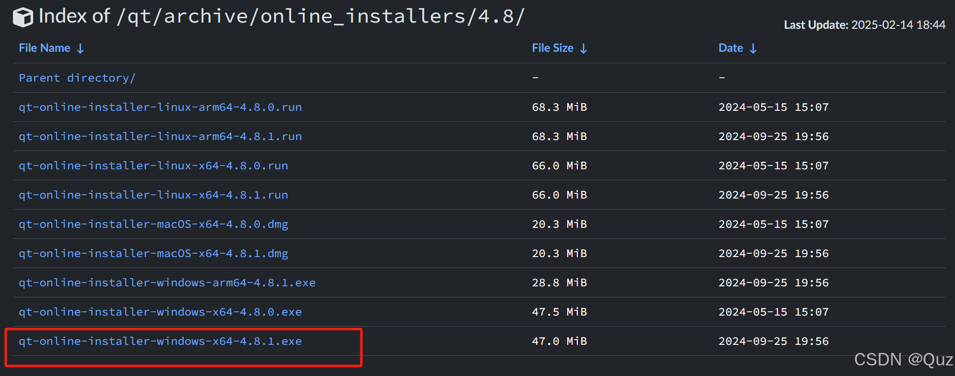Click the date of macOS-x64-4.8.1.dmg row
Viewport: 955px width, 376px height.
(x=774, y=253)
